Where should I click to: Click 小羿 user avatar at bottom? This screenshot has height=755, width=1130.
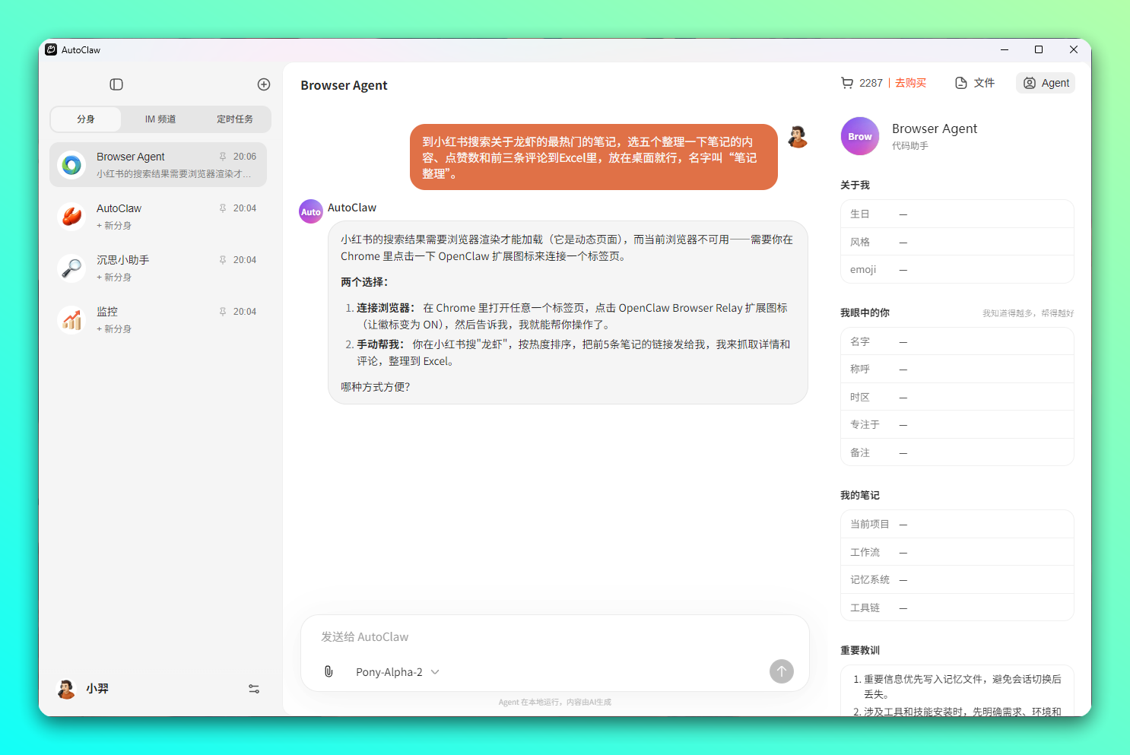coord(67,689)
